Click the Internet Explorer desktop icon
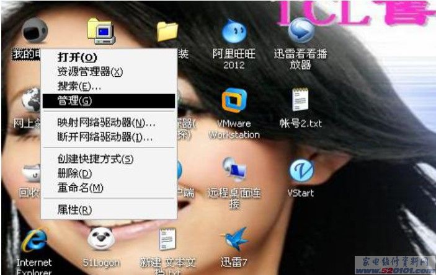The width and height of the screenshot is (436, 275). pos(33,240)
